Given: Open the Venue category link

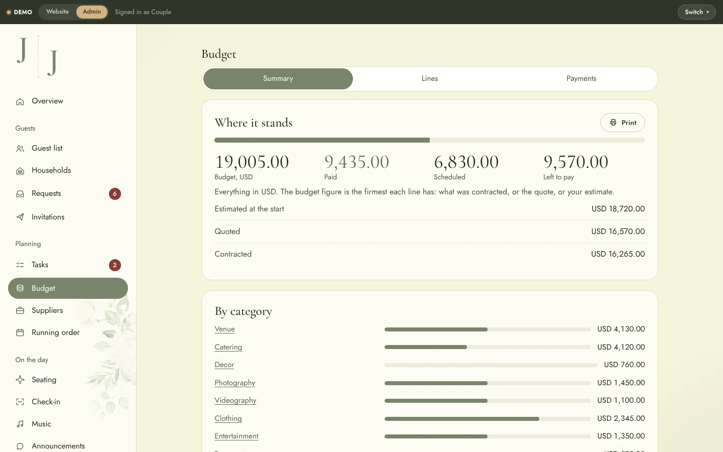Looking at the screenshot, I should coord(224,329).
